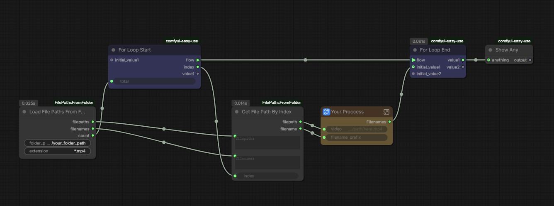Click the initial_value1 input socket on For Loop End

coord(413,67)
